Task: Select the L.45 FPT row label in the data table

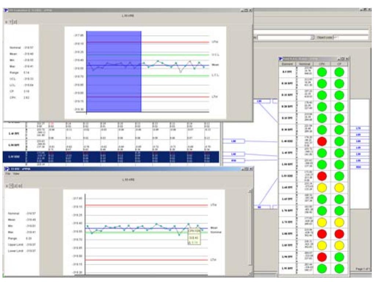Action: point(14,134)
